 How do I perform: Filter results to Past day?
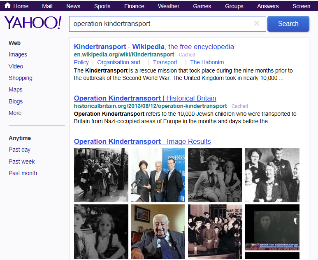point(19,150)
